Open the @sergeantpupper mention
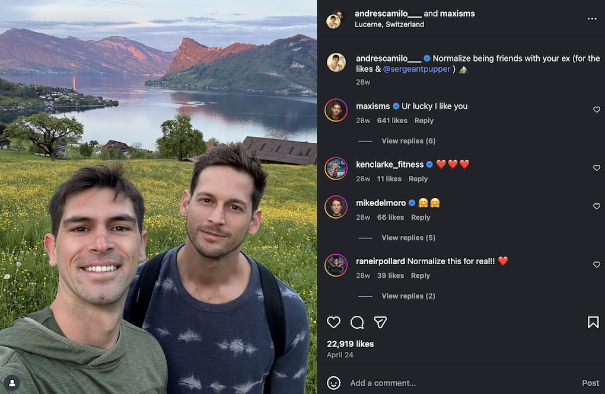 417,69
